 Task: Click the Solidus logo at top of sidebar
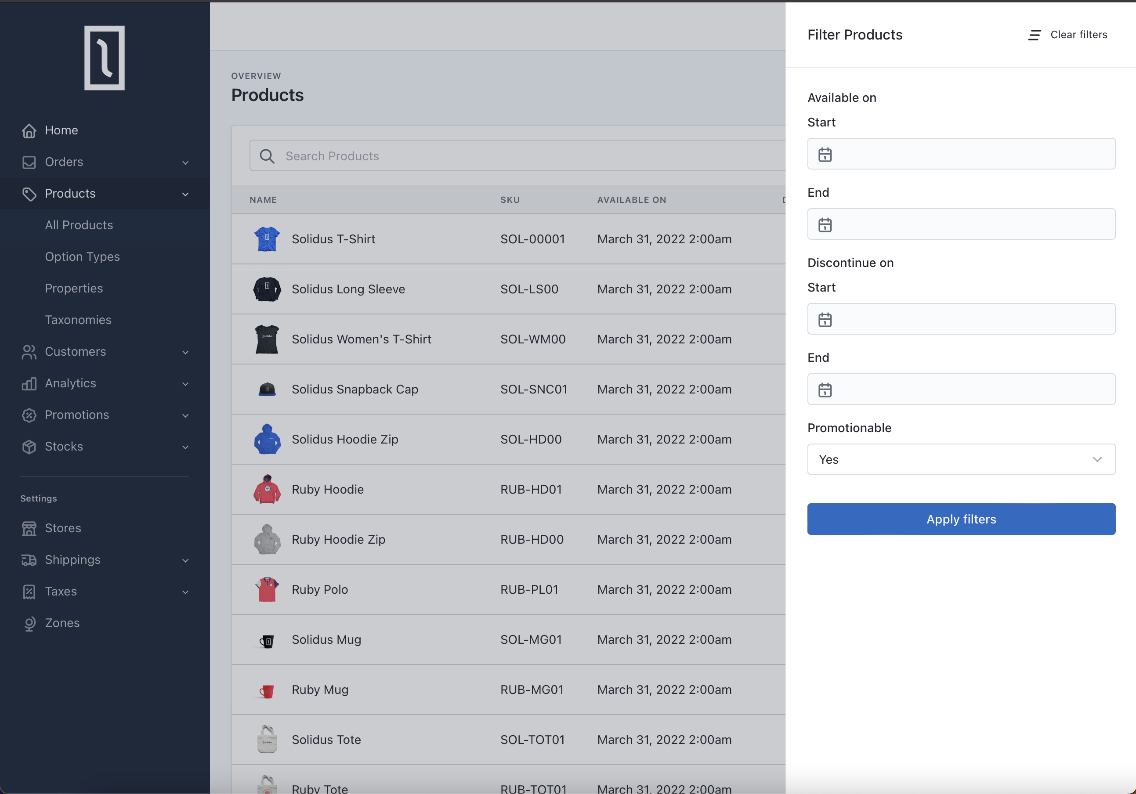click(x=105, y=58)
